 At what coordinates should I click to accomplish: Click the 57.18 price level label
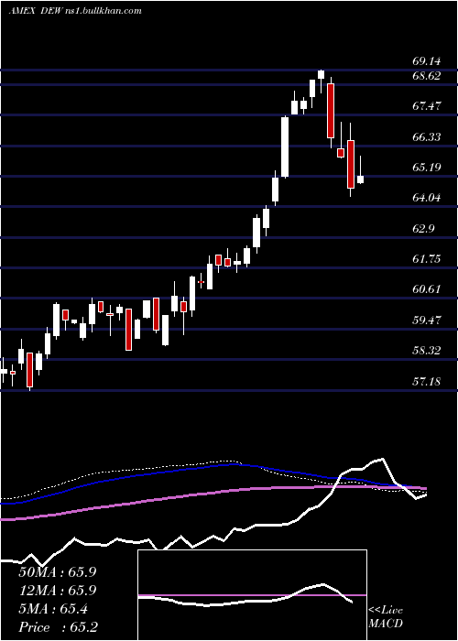click(x=427, y=382)
